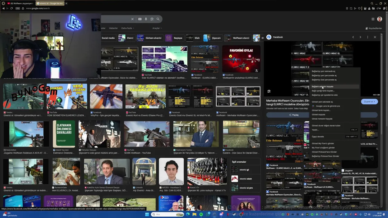Image resolution: width=388 pixels, height=218 pixels.
Task: Filter by Wolfteam elwrci chip
Action: 237,38
